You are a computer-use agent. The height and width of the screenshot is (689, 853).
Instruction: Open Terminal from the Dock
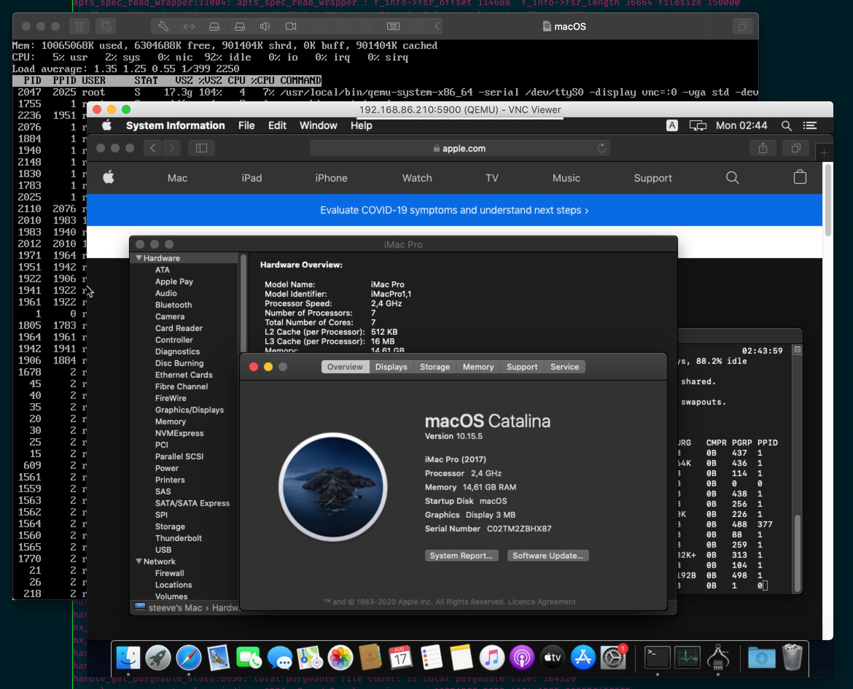click(657, 658)
